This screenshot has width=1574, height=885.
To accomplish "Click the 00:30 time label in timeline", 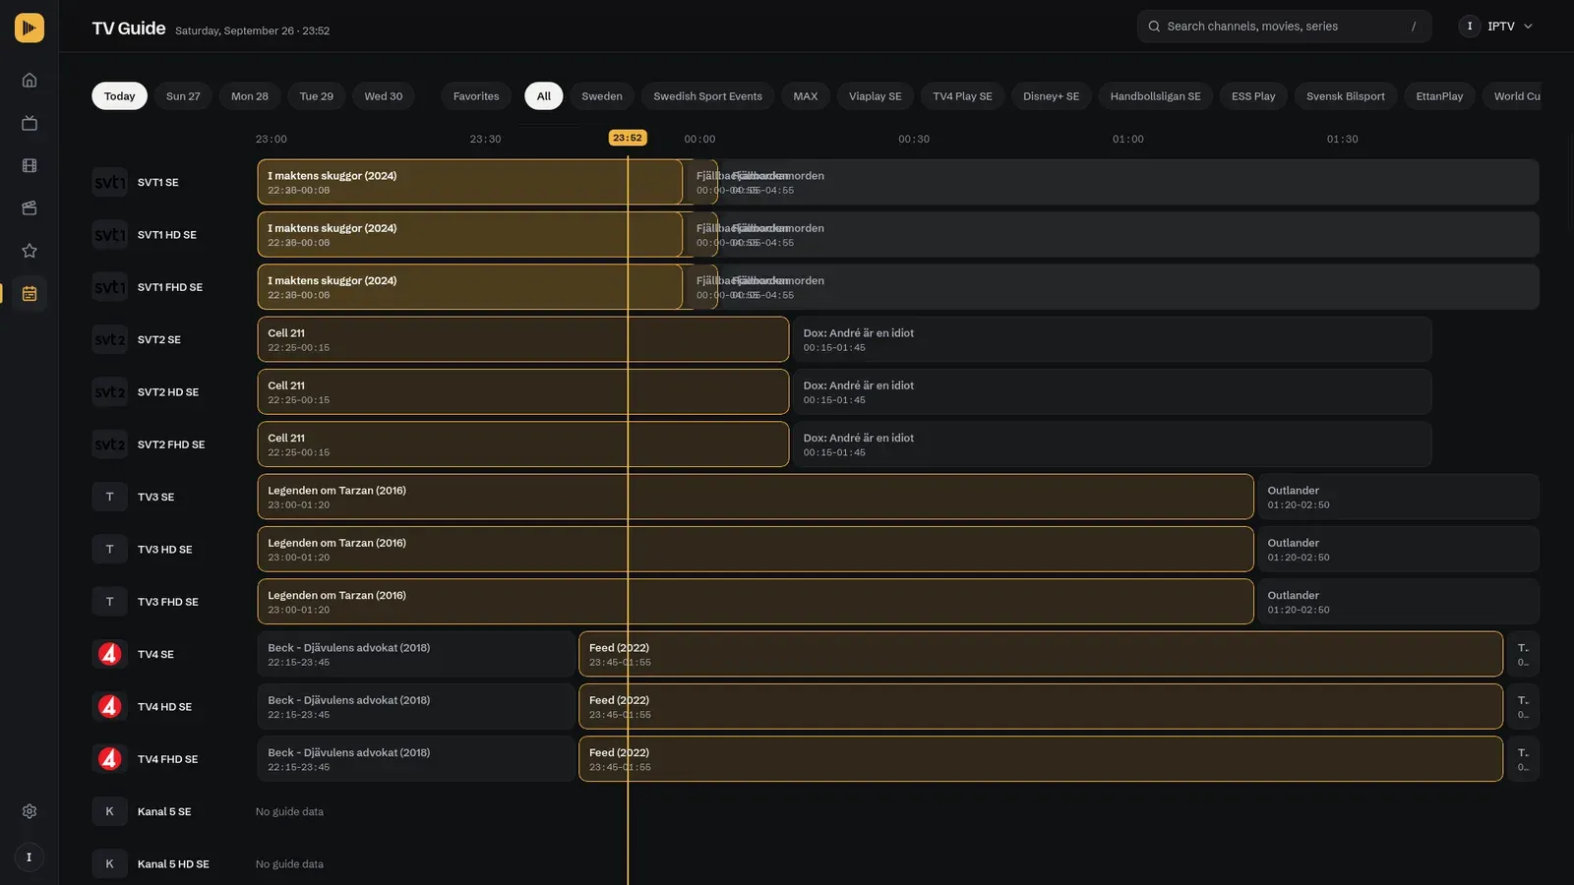I will 914,140.
